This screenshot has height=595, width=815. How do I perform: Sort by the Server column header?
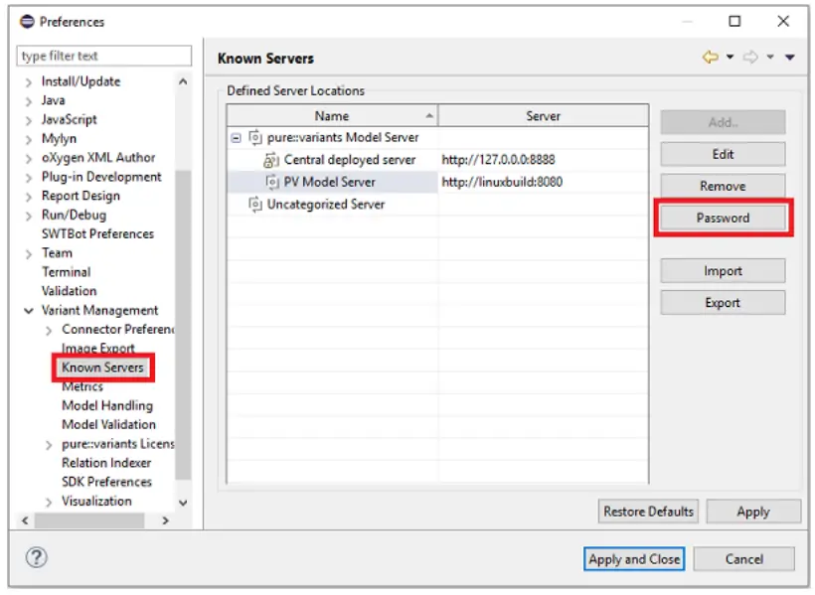point(543,116)
